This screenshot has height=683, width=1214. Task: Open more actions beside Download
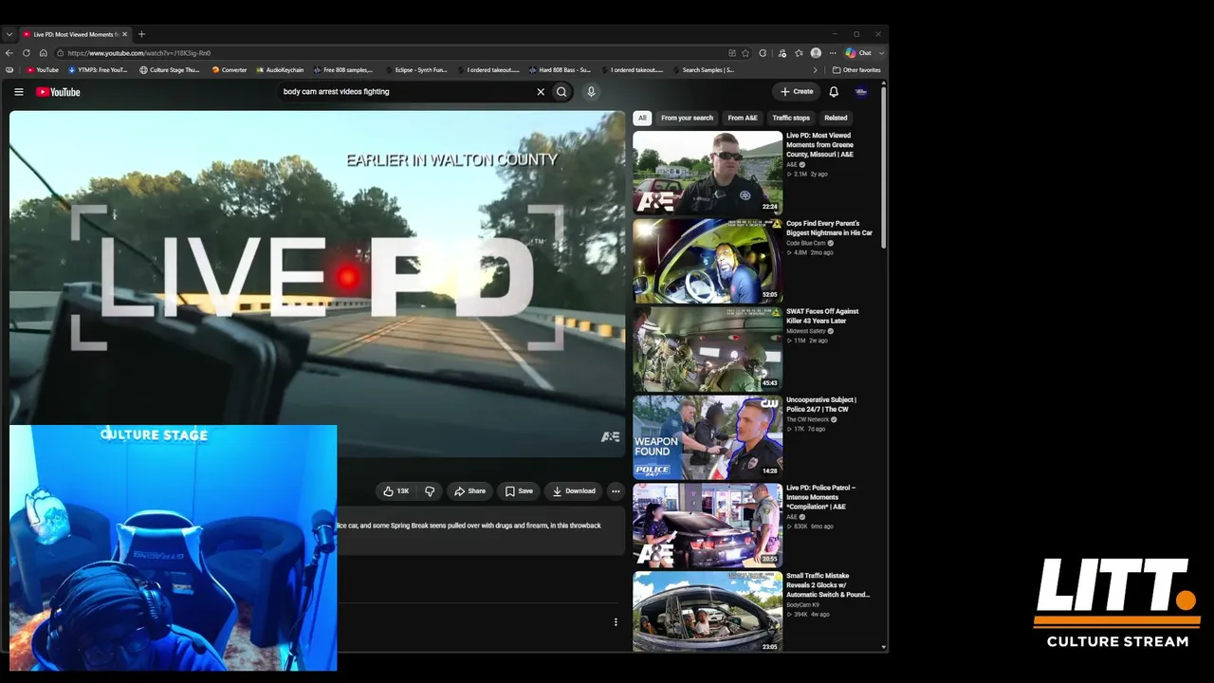click(616, 491)
